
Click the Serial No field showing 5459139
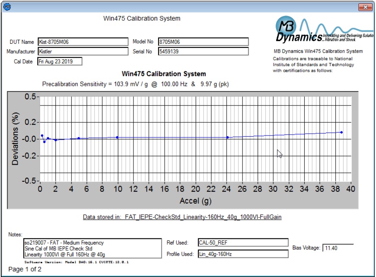click(x=203, y=52)
